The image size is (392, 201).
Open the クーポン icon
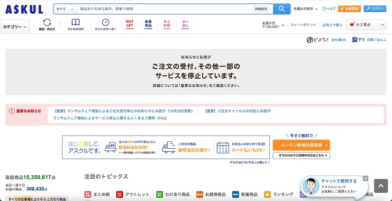pos(185,24)
